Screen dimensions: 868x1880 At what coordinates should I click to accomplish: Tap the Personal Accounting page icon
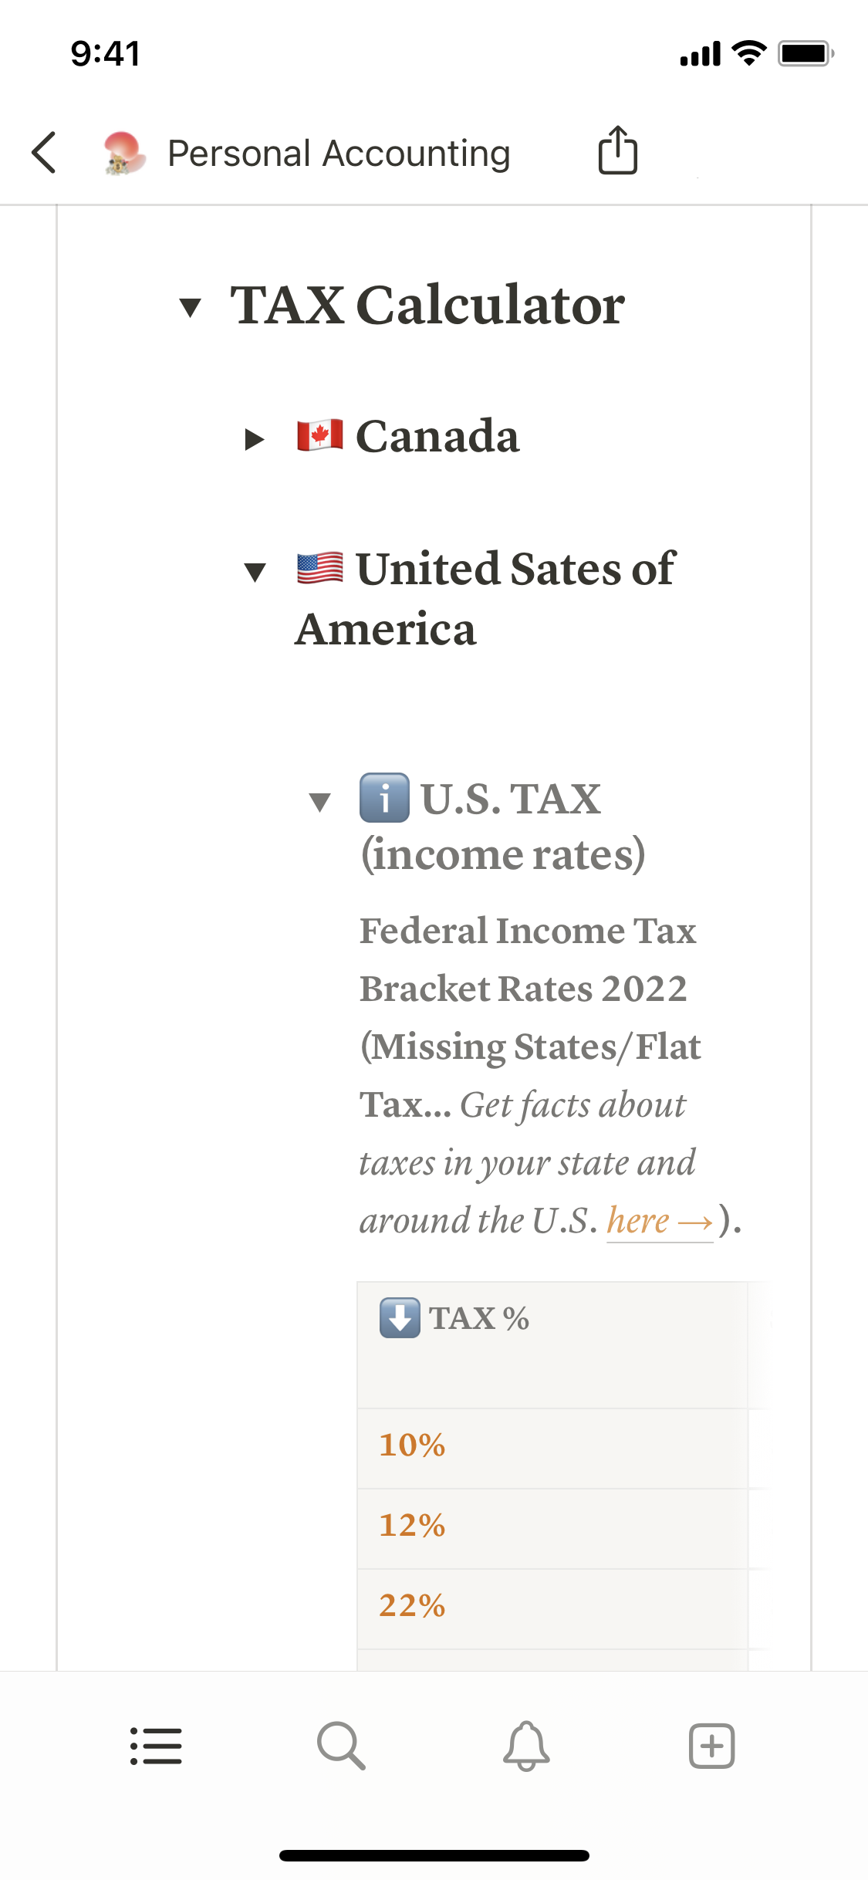pos(123,152)
